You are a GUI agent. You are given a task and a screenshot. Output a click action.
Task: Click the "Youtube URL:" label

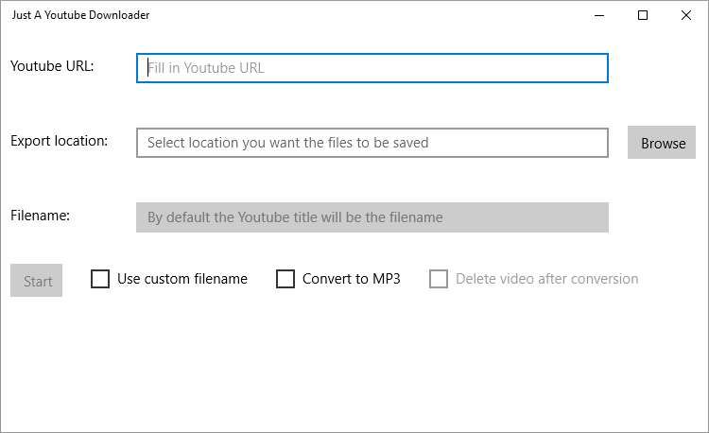coord(52,66)
